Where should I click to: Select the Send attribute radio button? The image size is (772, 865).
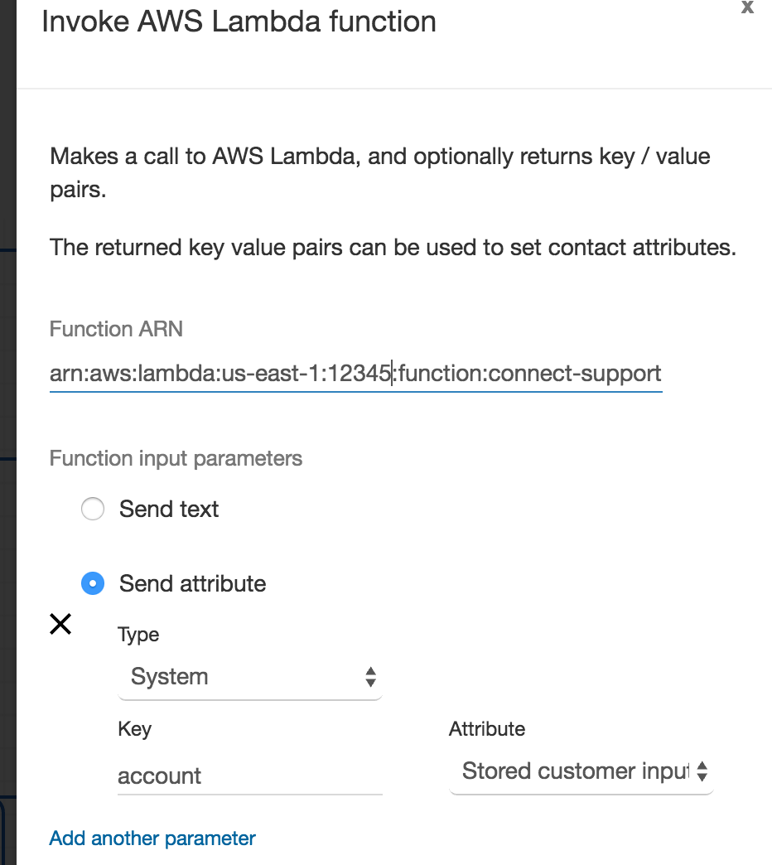coord(93,583)
